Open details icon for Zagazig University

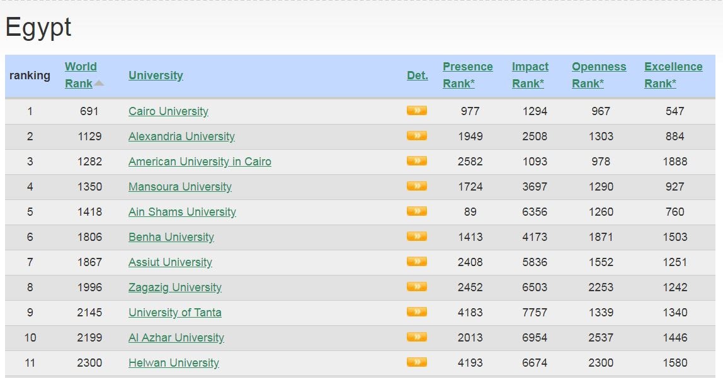tap(416, 287)
